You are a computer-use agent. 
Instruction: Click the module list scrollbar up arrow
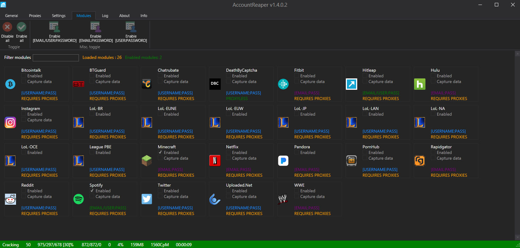517,54
